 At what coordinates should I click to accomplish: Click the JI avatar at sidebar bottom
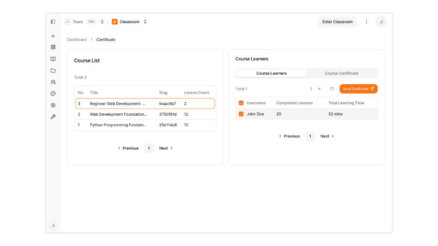tap(53, 225)
